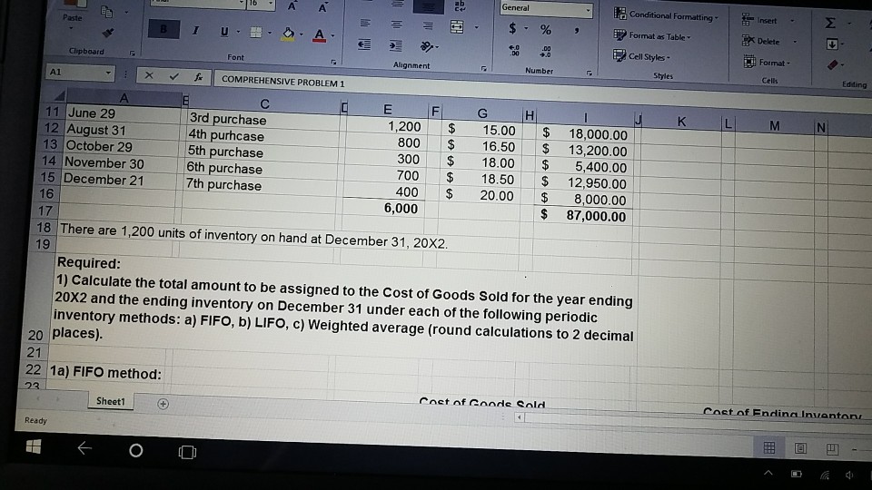Open Format as Table menu
The height and width of the screenshot is (490, 872).
pyautogui.click(x=652, y=36)
